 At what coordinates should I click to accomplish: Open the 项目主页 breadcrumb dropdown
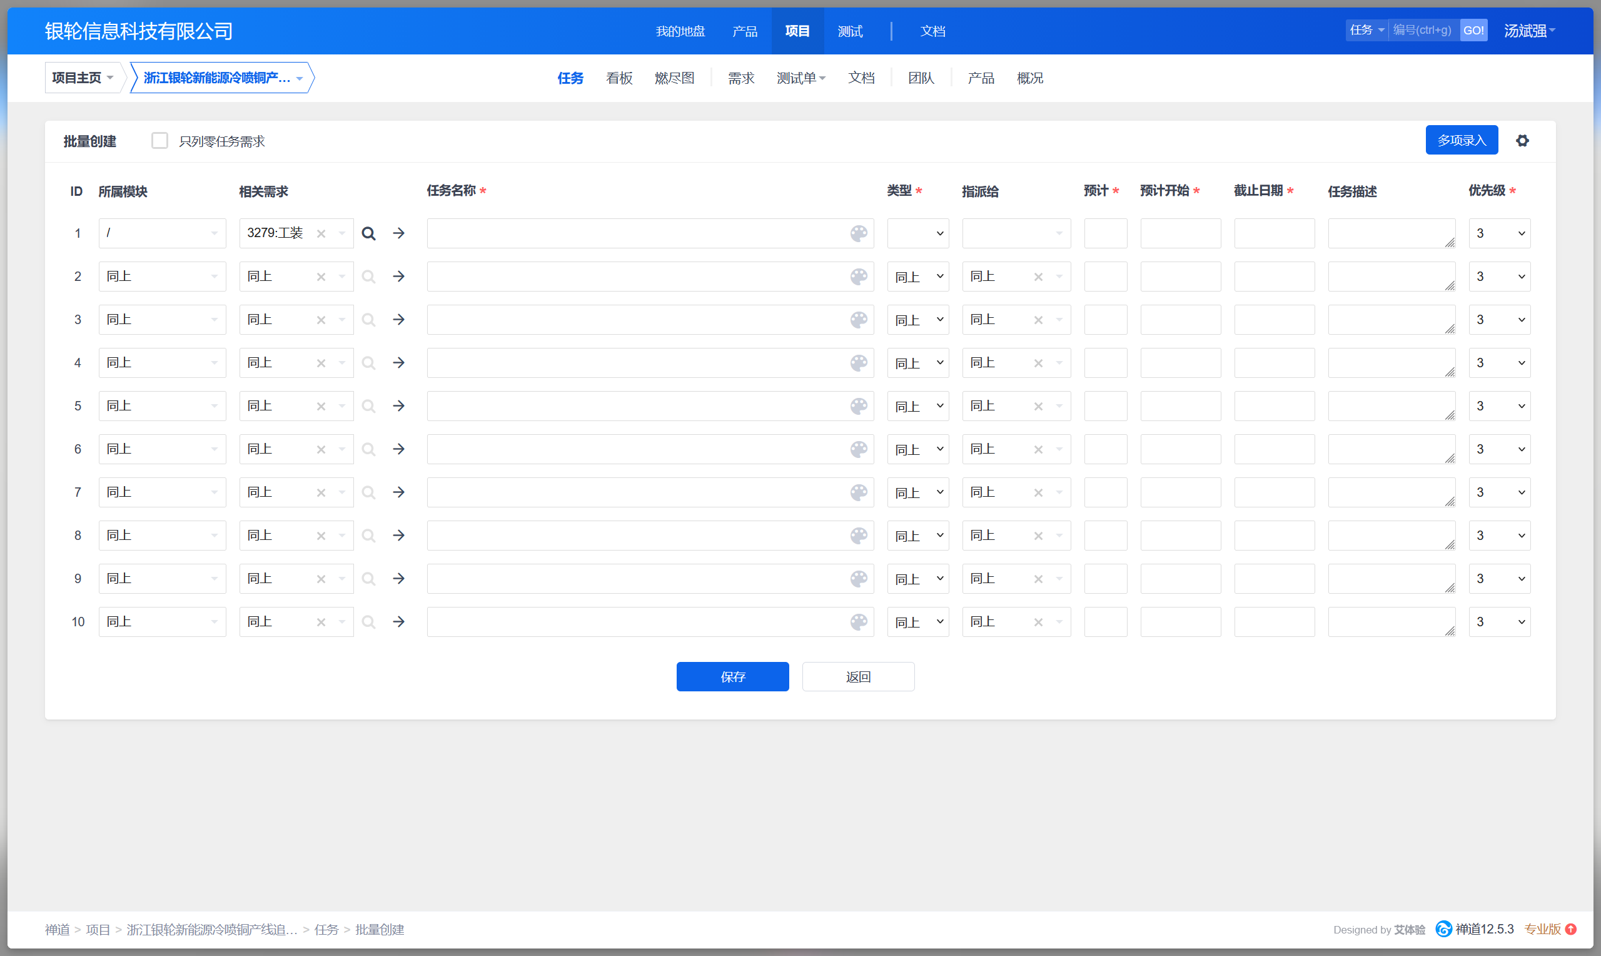coord(83,78)
